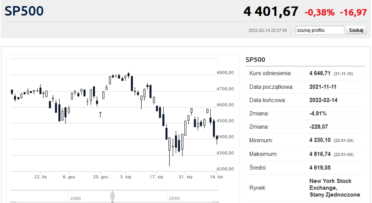The image size is (372, 203).
Task: Click the -16,97 point change value
Action: (353, 12)
